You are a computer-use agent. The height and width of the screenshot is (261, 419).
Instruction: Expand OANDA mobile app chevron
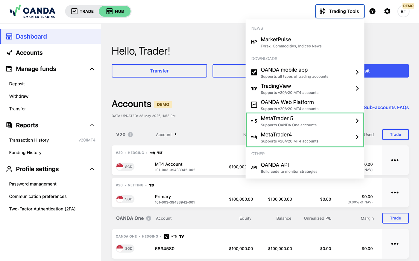pyautogui.click(x=357, y=72)
